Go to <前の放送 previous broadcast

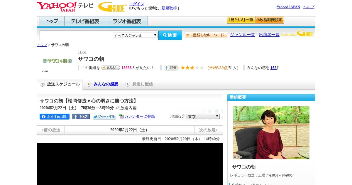coord(51,130)
